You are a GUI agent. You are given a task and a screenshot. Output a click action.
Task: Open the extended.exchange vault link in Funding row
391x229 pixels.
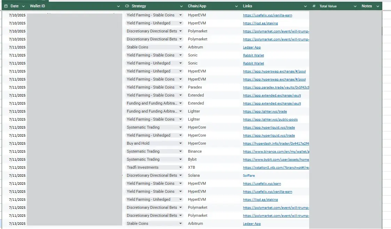point(272,104)
